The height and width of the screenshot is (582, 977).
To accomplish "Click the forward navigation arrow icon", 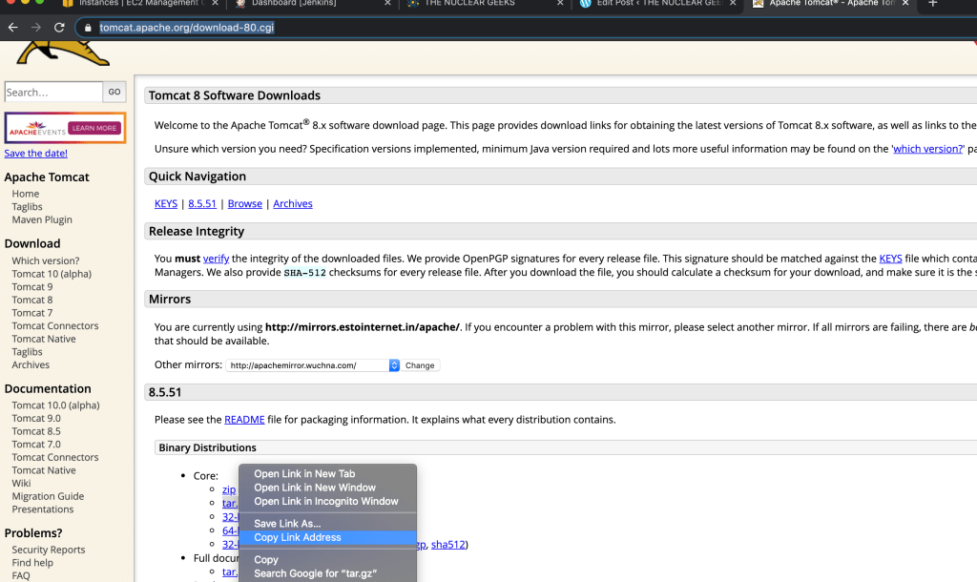I will [36, 28].
